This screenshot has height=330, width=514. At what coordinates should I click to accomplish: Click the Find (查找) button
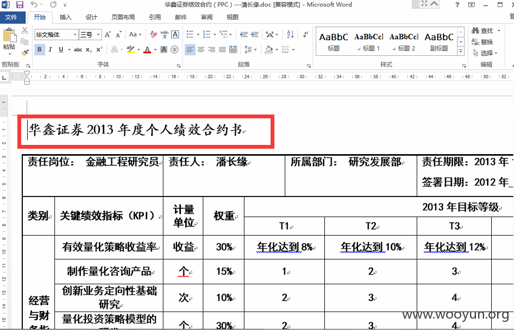tap(483, 30)
